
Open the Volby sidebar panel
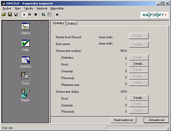point(25,45)
